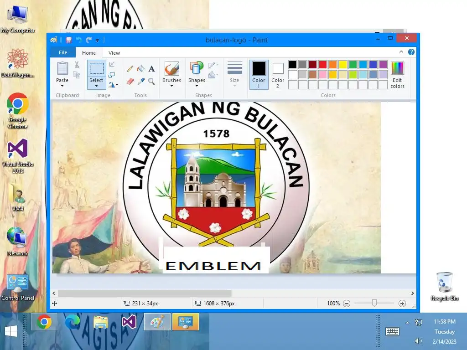The image size is (467, 350).
Task: Pick the purple color swatch
Action: (x=383, y=65)
